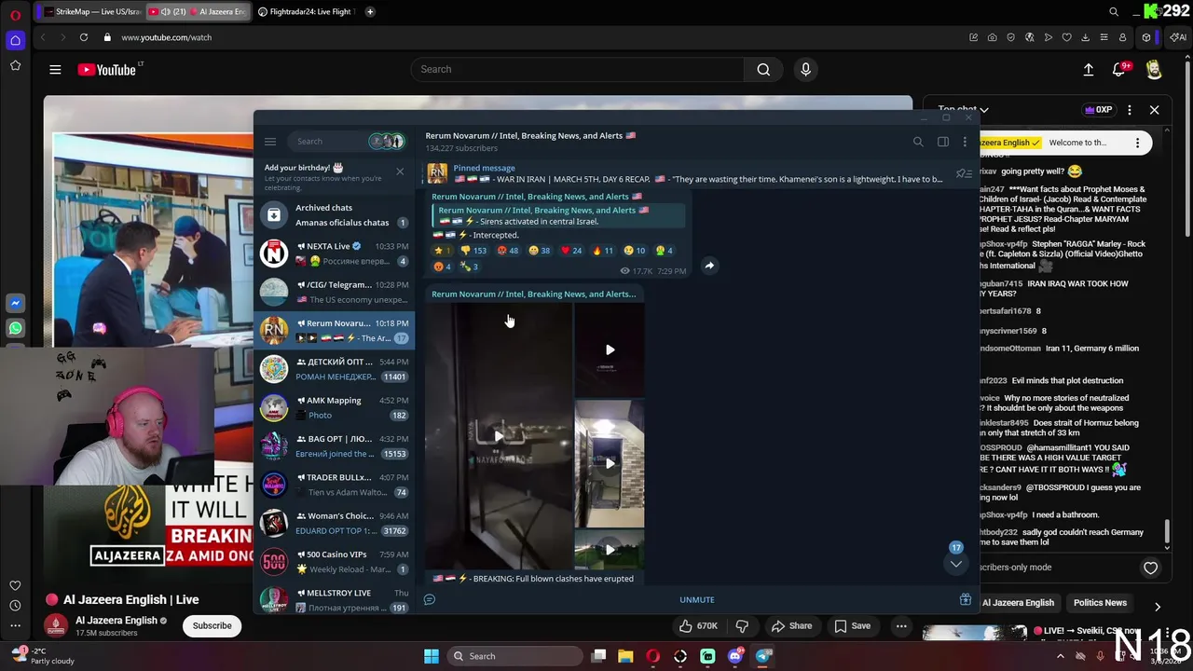This screenshot has height=671, width=1193.
Task: Open Telegram channel three-dot options menu
Action: [x=965, y=142]
